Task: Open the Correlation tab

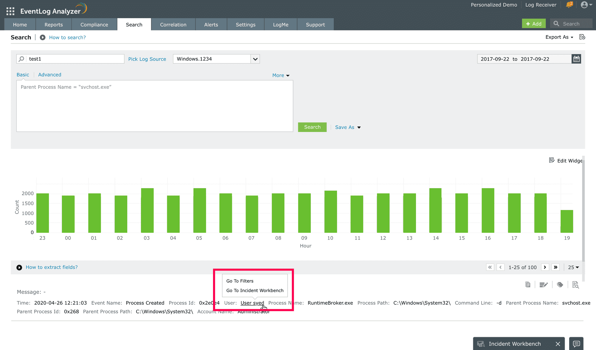Action: click(173, 24)
